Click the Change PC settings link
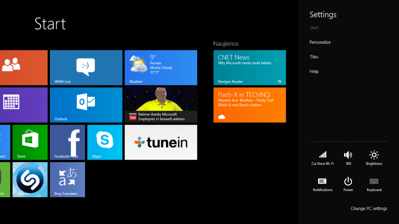The height and width of the screenshot is (224, 399). coord(369,209)
